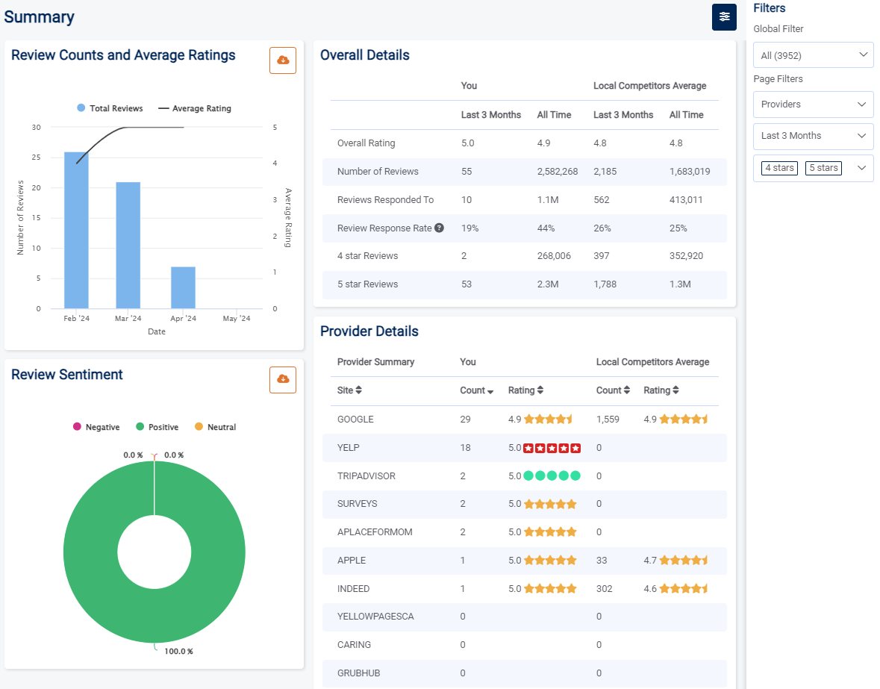880x689 pixels.
Task: Click the Review Response Rate help icon
Action: tap(439, 228)
